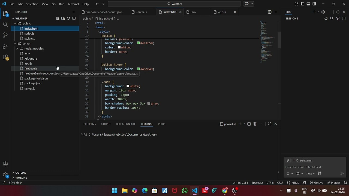
Task: Click Go Live in status bar
Action: coord(316,183)
